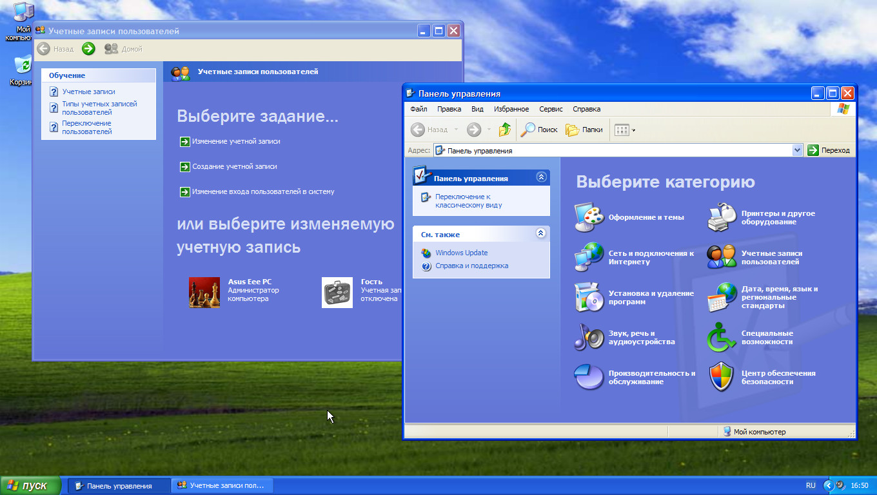Click the Пуск start button
The width and height of the screenshot is (877, 495).
[x=30, y=485]
